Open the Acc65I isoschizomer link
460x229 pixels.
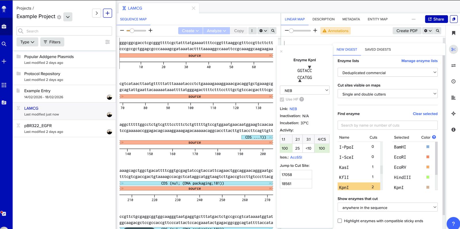pos(296,157)
